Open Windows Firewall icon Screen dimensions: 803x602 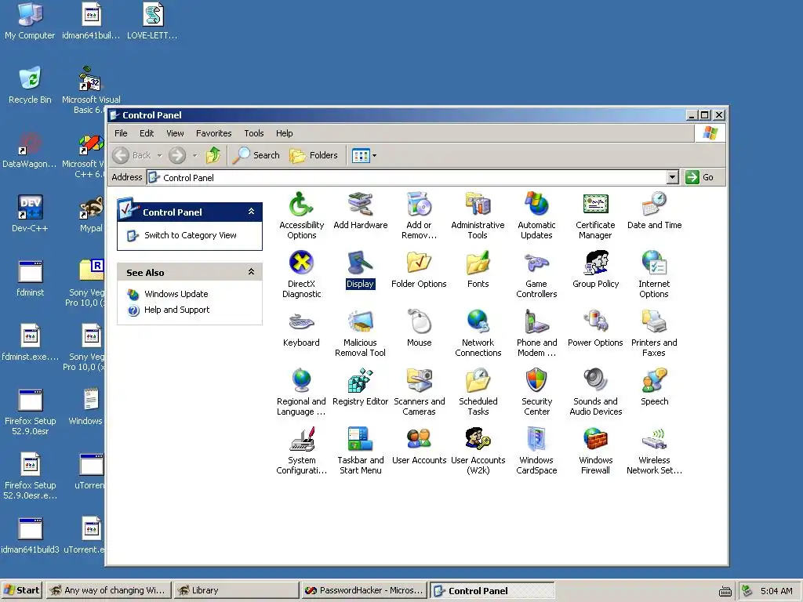pos(595,439)
